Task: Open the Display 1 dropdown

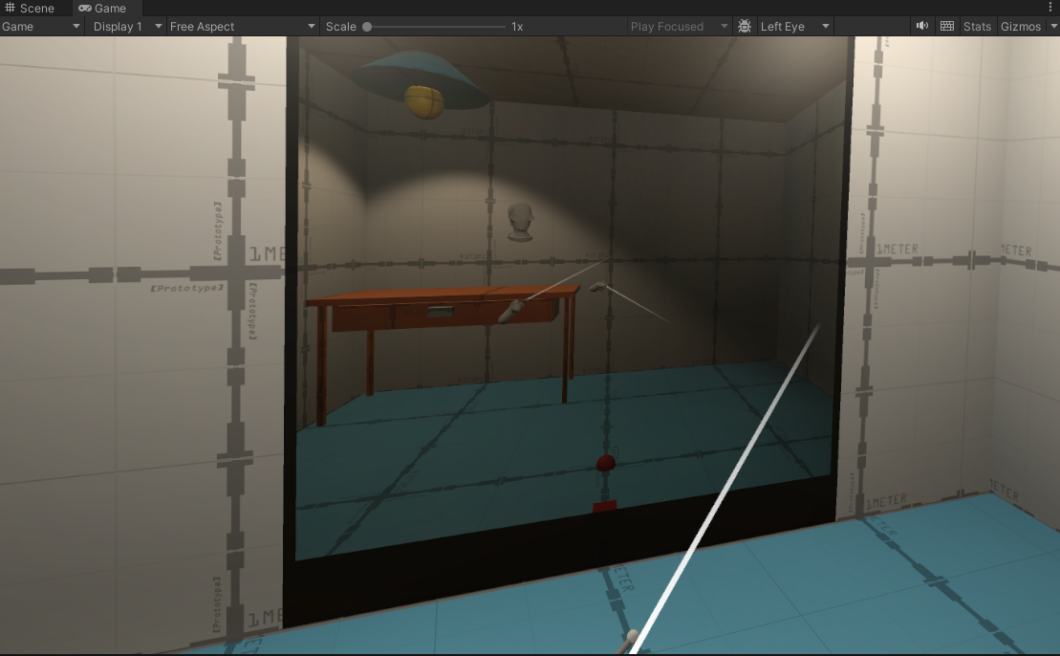Action: (x=127, y=27)
